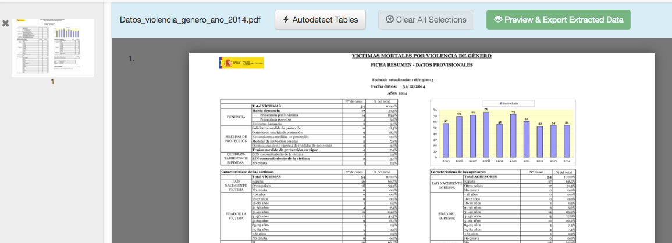Click the Total AGRESORES row
This screenshot has width=672, height=243.
click(520, 176)
